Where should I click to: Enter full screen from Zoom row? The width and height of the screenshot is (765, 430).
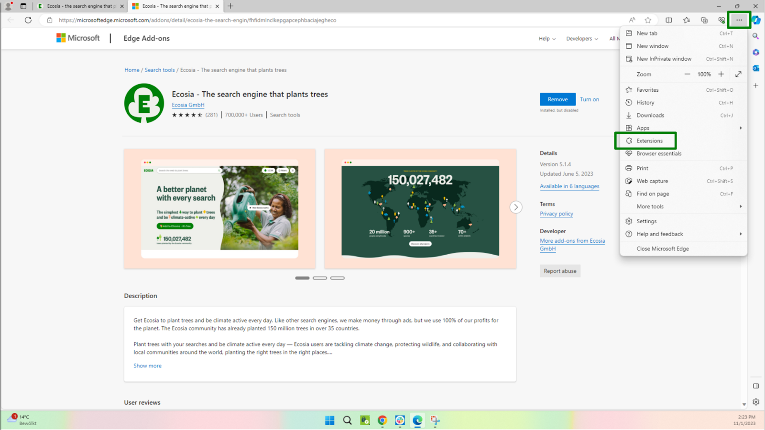(738, 74)
